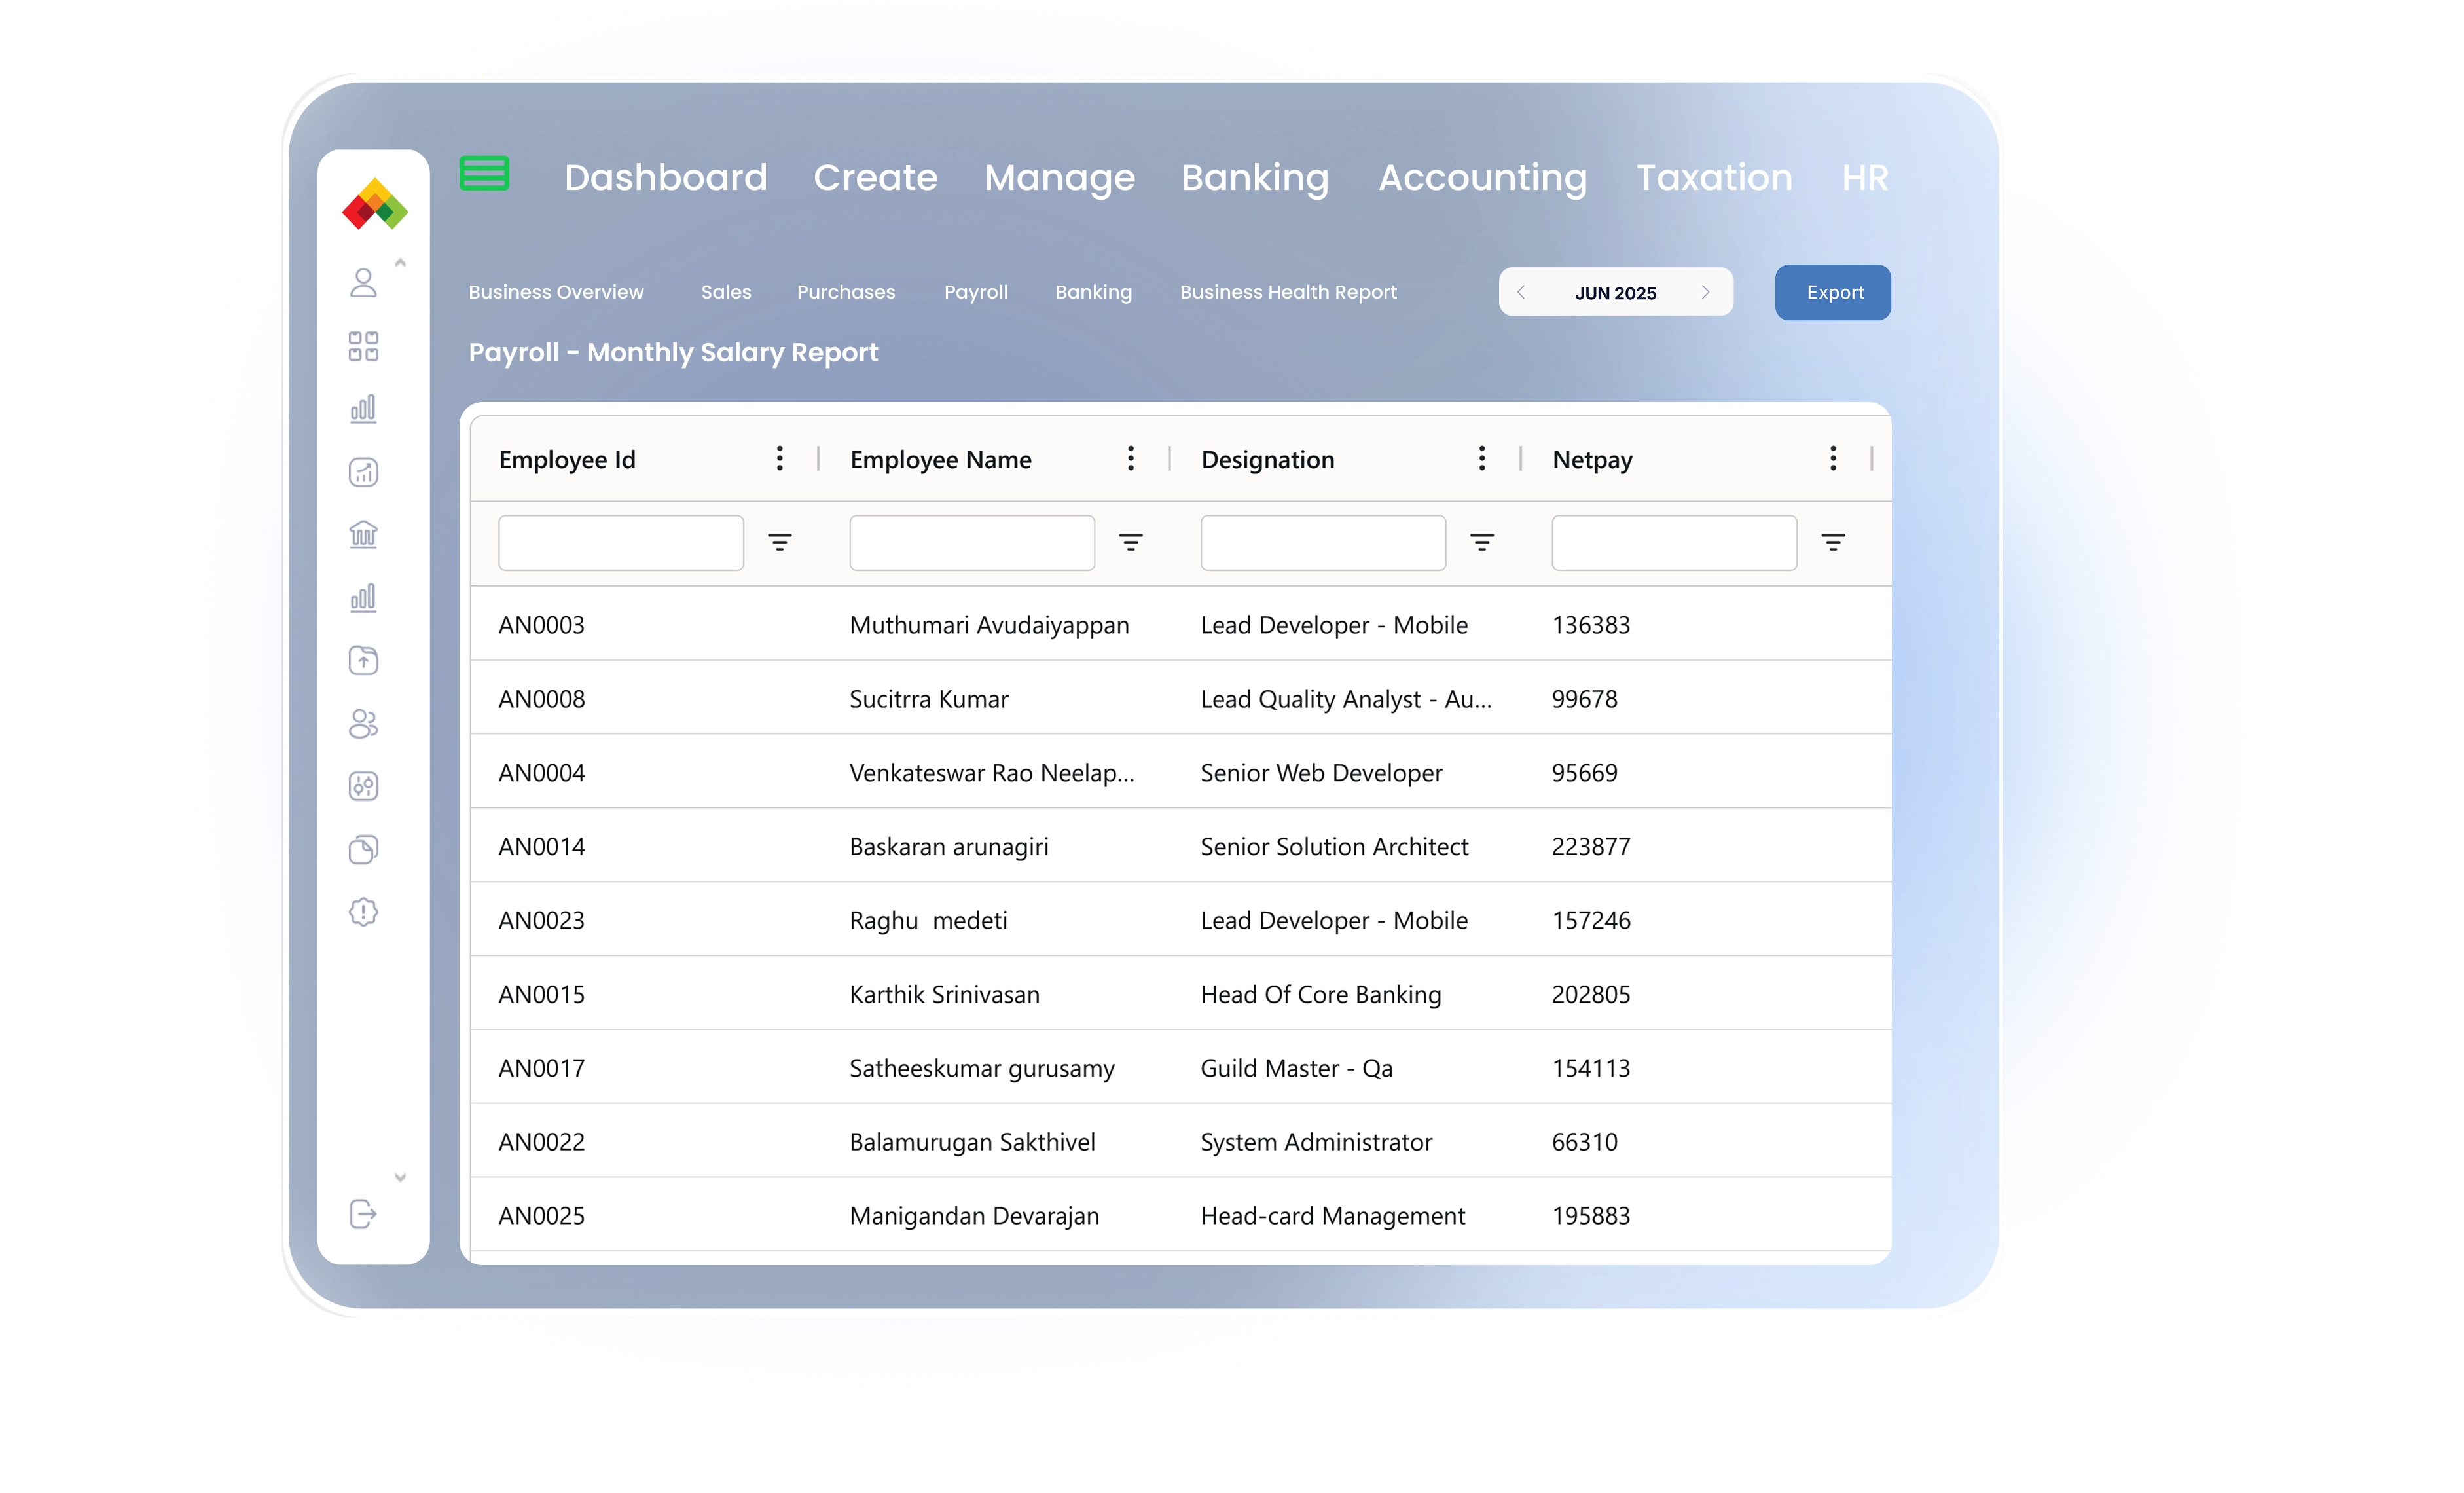Open the sliders settings sidebar icon
2464x1493 pixels.
click(x=363, y=786)
